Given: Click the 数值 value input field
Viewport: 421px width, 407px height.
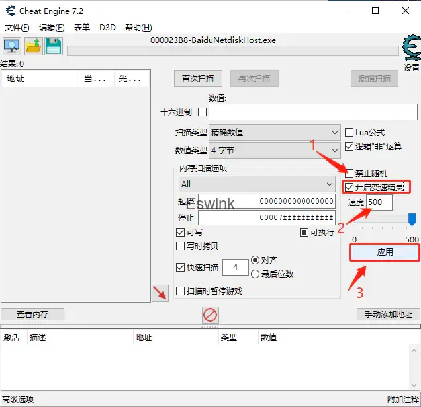Looking at the screenshot, I should pyautogui.click(x=312, y=112).
